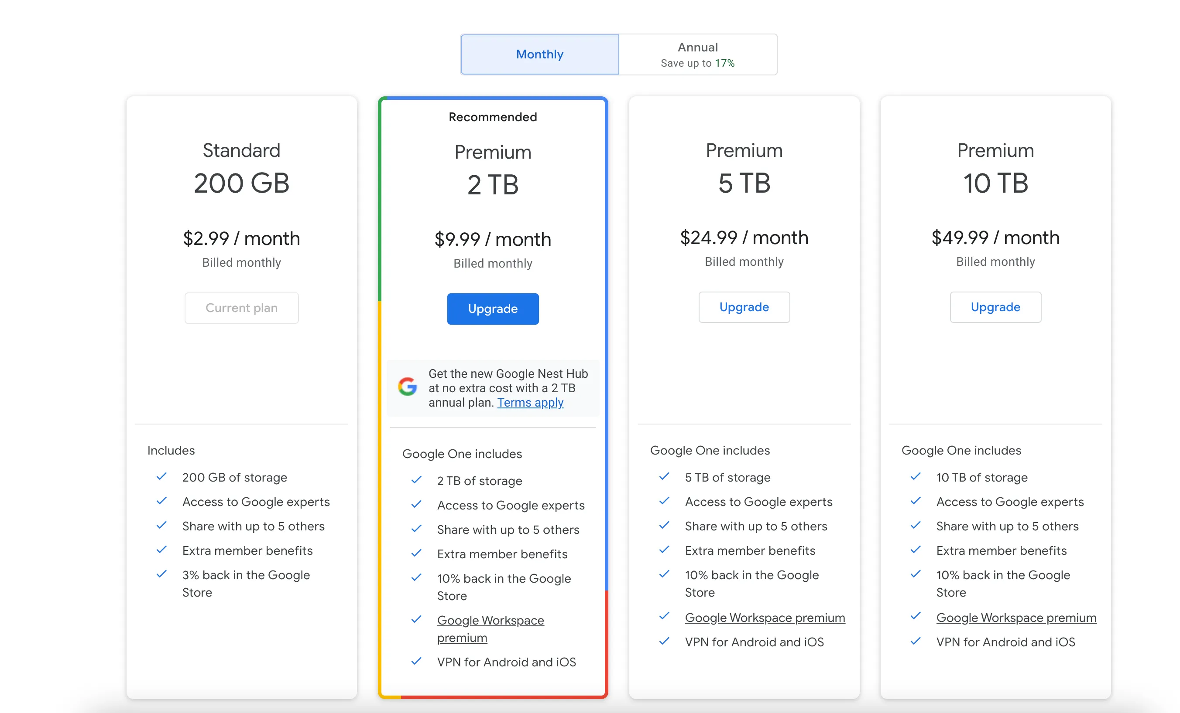Open Google Workspace premium link in 10 TB plan

[1016, 618]
